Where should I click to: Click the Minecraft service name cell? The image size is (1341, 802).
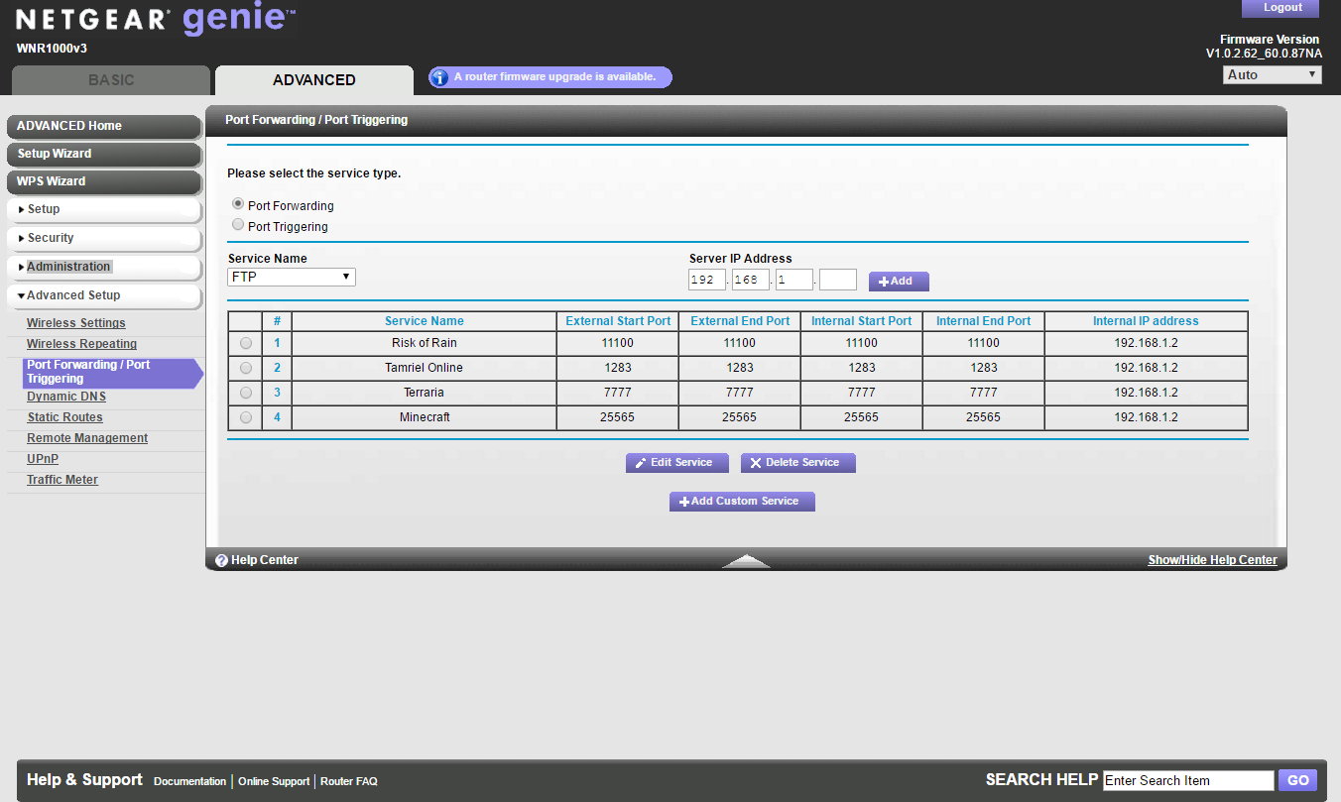(x=425, y=417)
